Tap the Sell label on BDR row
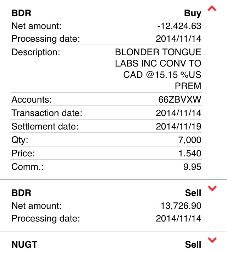This screenshot has height=253, width=227. click(x=193, y=193)
